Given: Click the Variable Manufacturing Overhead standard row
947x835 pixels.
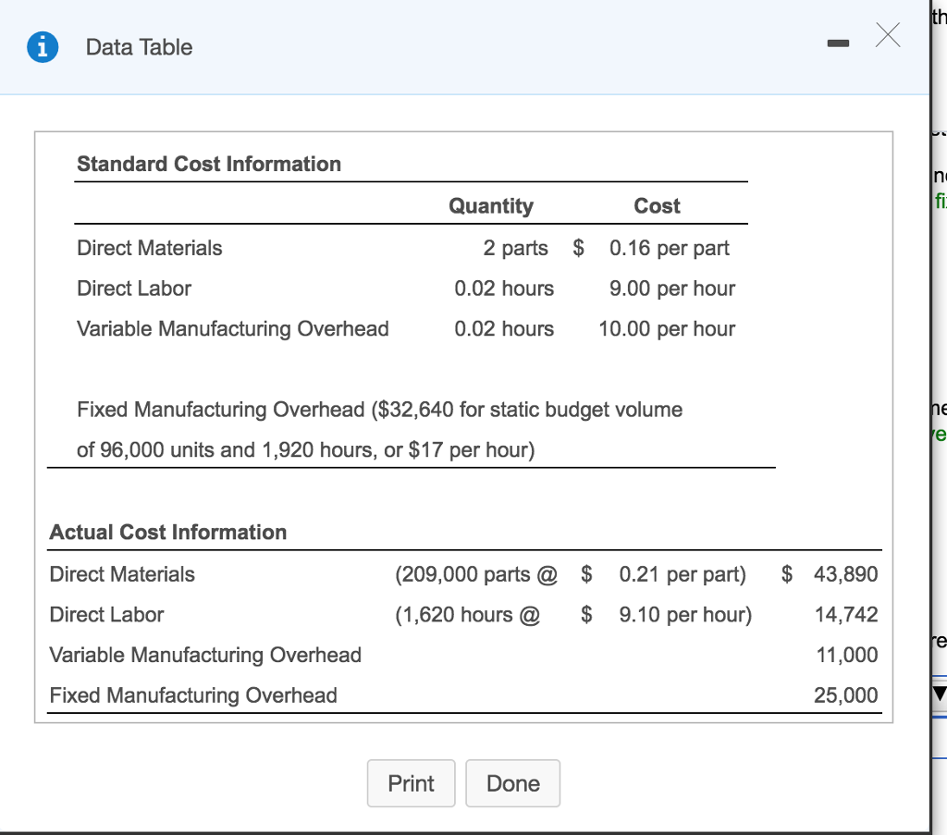Looking at the screenshot, I should [232, 328].
